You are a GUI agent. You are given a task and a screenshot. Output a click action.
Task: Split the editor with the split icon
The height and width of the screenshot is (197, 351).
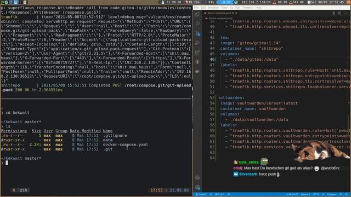click(340, 13)
